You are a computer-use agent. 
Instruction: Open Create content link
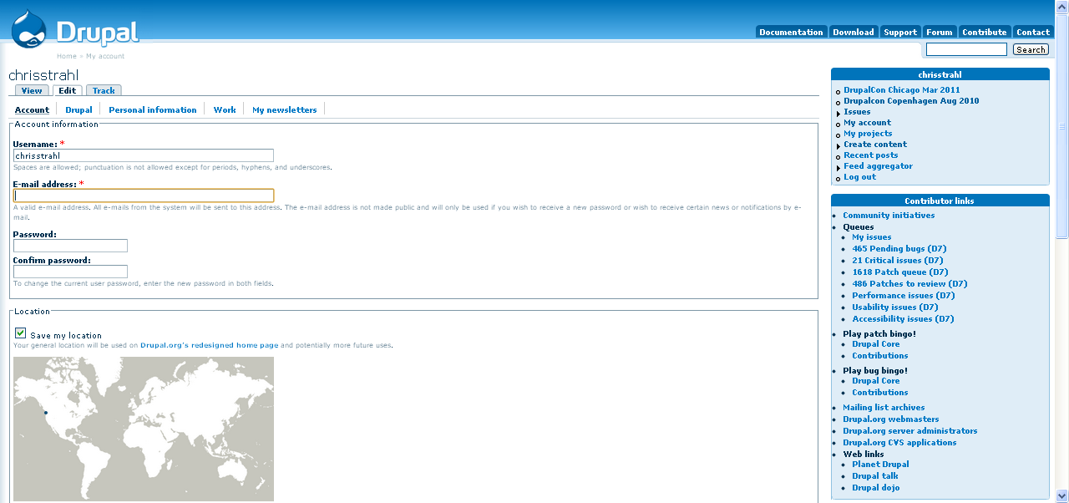(875, 145)
